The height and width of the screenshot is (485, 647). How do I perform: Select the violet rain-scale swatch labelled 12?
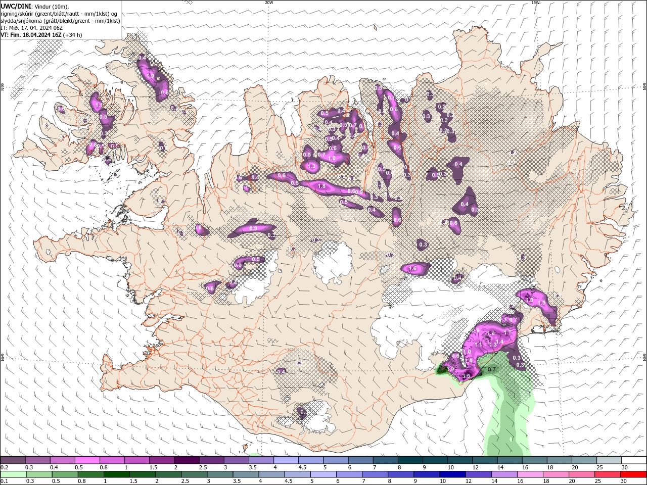[478, 474]
